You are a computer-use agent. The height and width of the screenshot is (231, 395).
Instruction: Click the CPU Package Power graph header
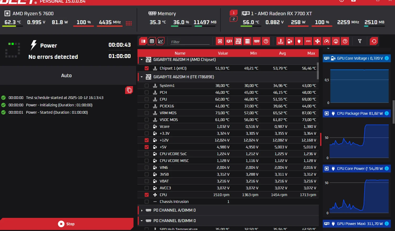357,113
